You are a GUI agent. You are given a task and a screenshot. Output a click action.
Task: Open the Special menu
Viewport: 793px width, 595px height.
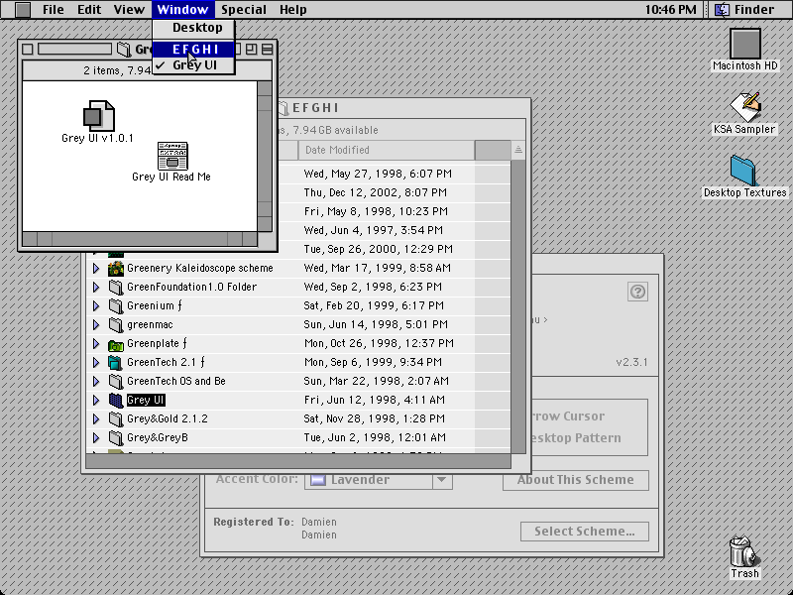244,9
